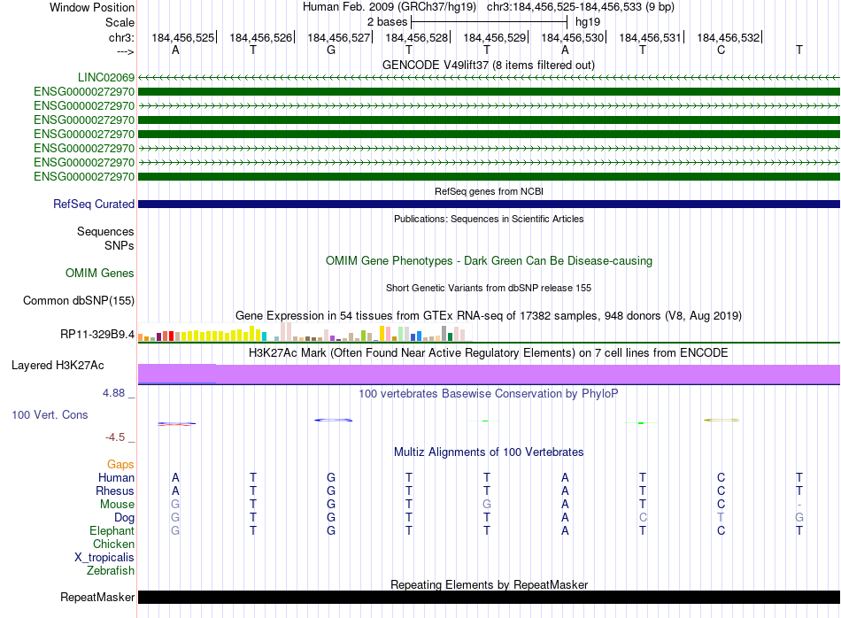Click the Rhesus alignment row label
Screen dimensions: 841x618
point(115,491)
